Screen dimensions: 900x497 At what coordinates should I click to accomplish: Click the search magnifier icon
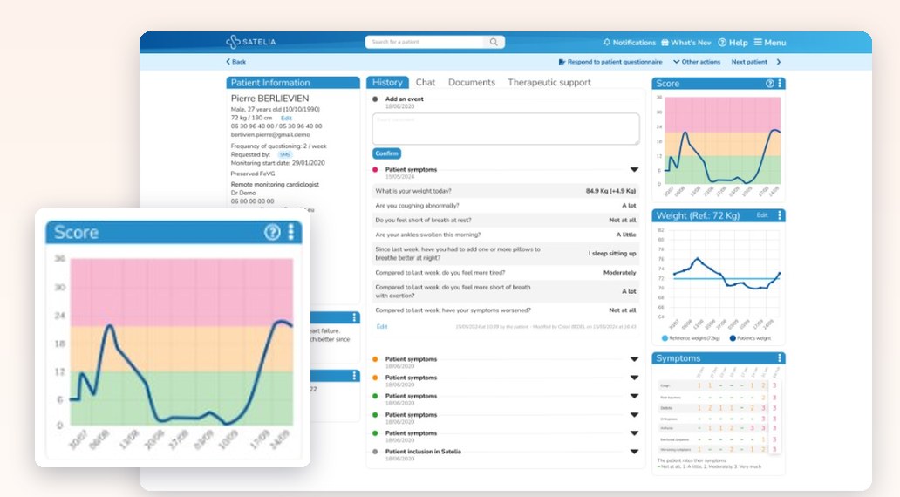[494, 42]
